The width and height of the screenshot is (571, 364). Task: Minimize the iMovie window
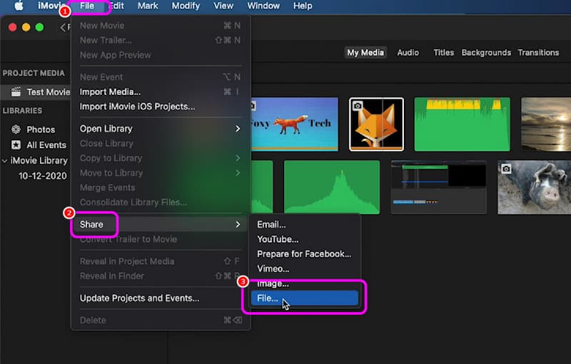coord(26,27)
